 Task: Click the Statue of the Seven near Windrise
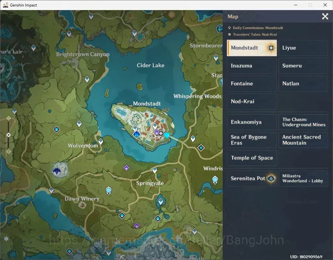pos(215,180)
